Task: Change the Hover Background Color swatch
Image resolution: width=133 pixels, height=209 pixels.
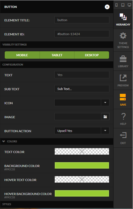Action: click(x=82, y=193)
